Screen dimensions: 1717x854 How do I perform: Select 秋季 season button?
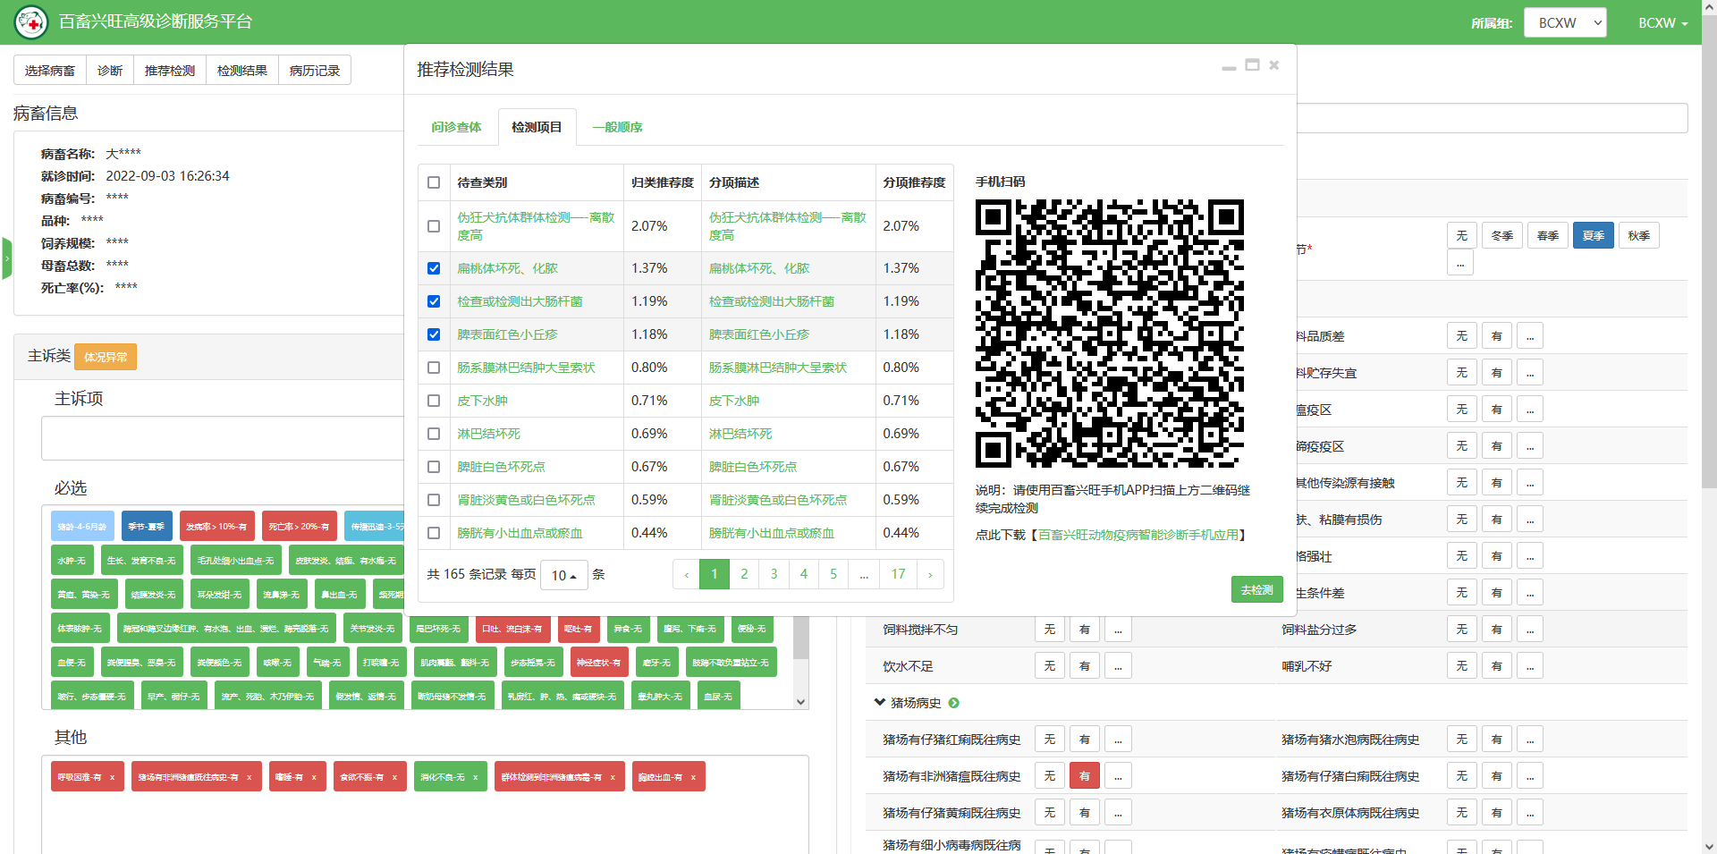[1638, 236]
